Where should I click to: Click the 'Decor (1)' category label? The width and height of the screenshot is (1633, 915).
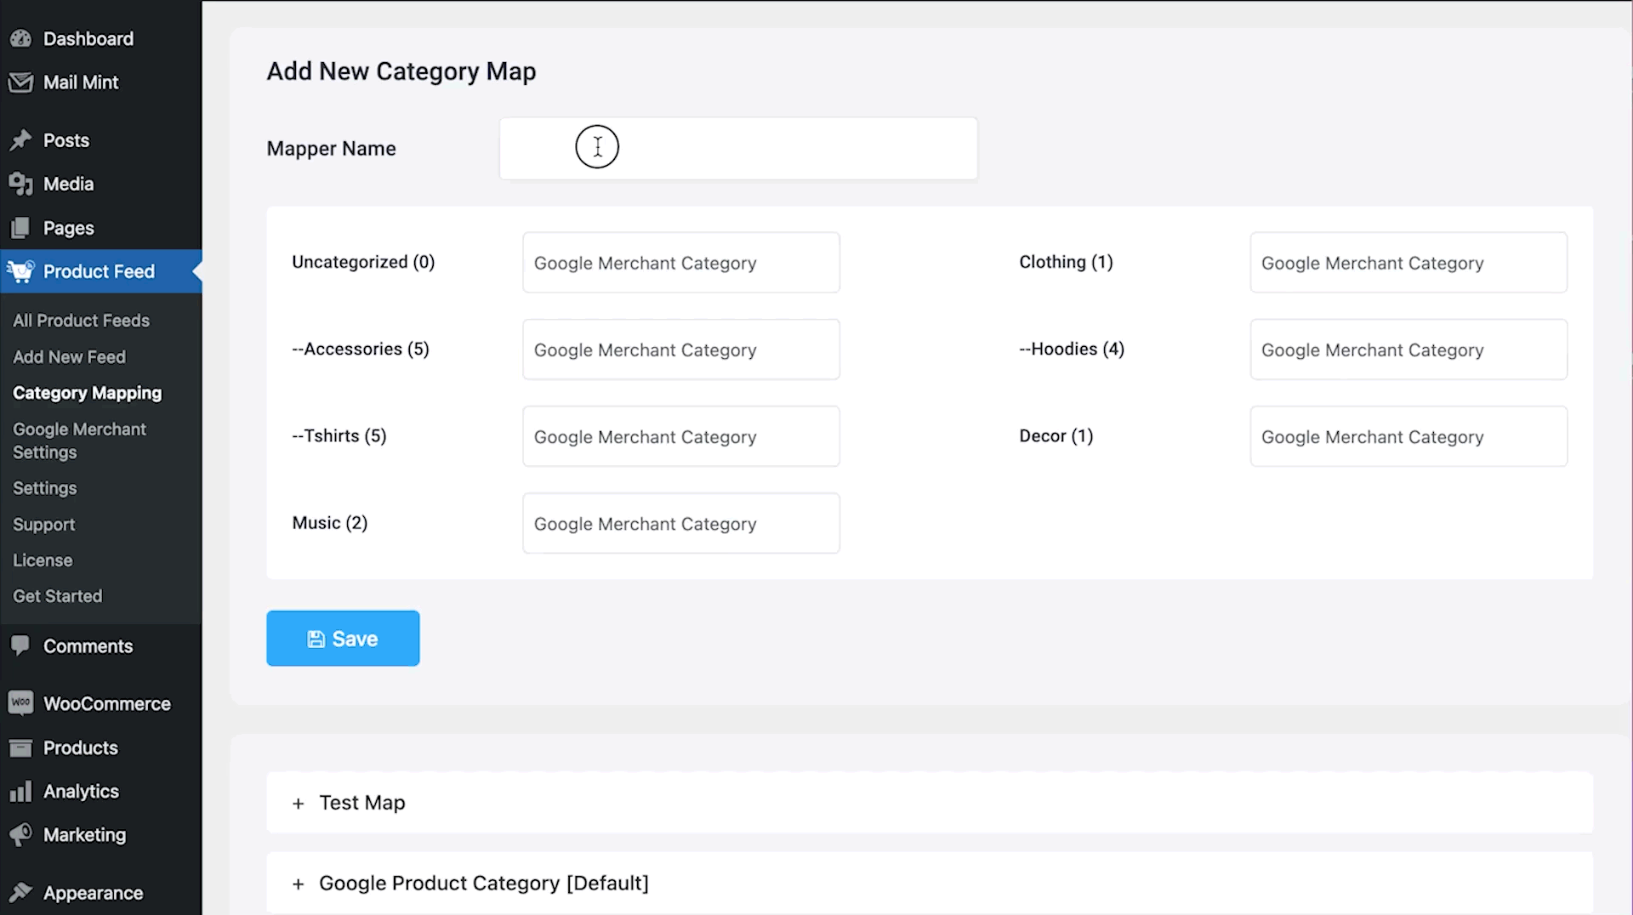tap(1056, 436)
